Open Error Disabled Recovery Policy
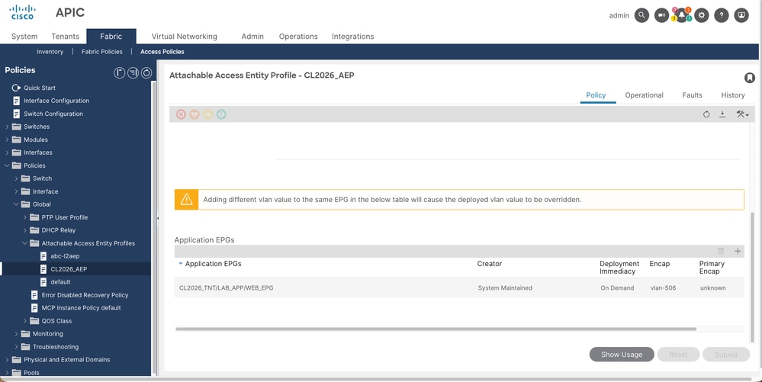762x382 pixels. 85,295
